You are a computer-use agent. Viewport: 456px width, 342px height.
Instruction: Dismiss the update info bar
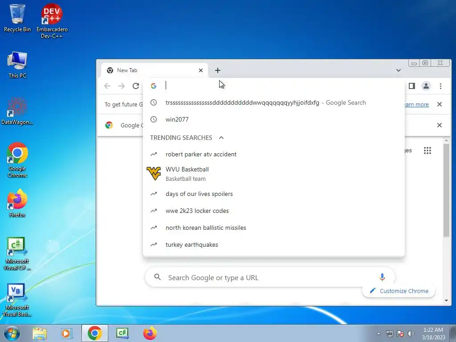[x=440, y=104]
